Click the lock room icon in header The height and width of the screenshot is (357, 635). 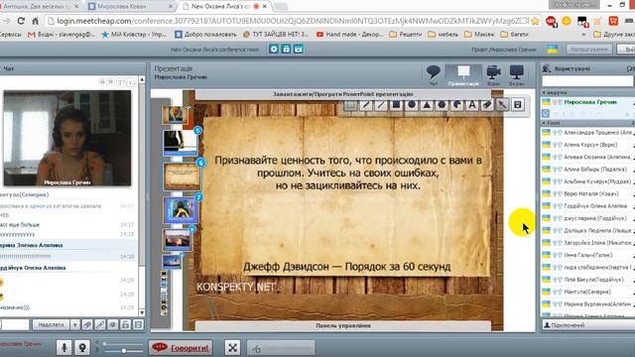click(287, 49)
